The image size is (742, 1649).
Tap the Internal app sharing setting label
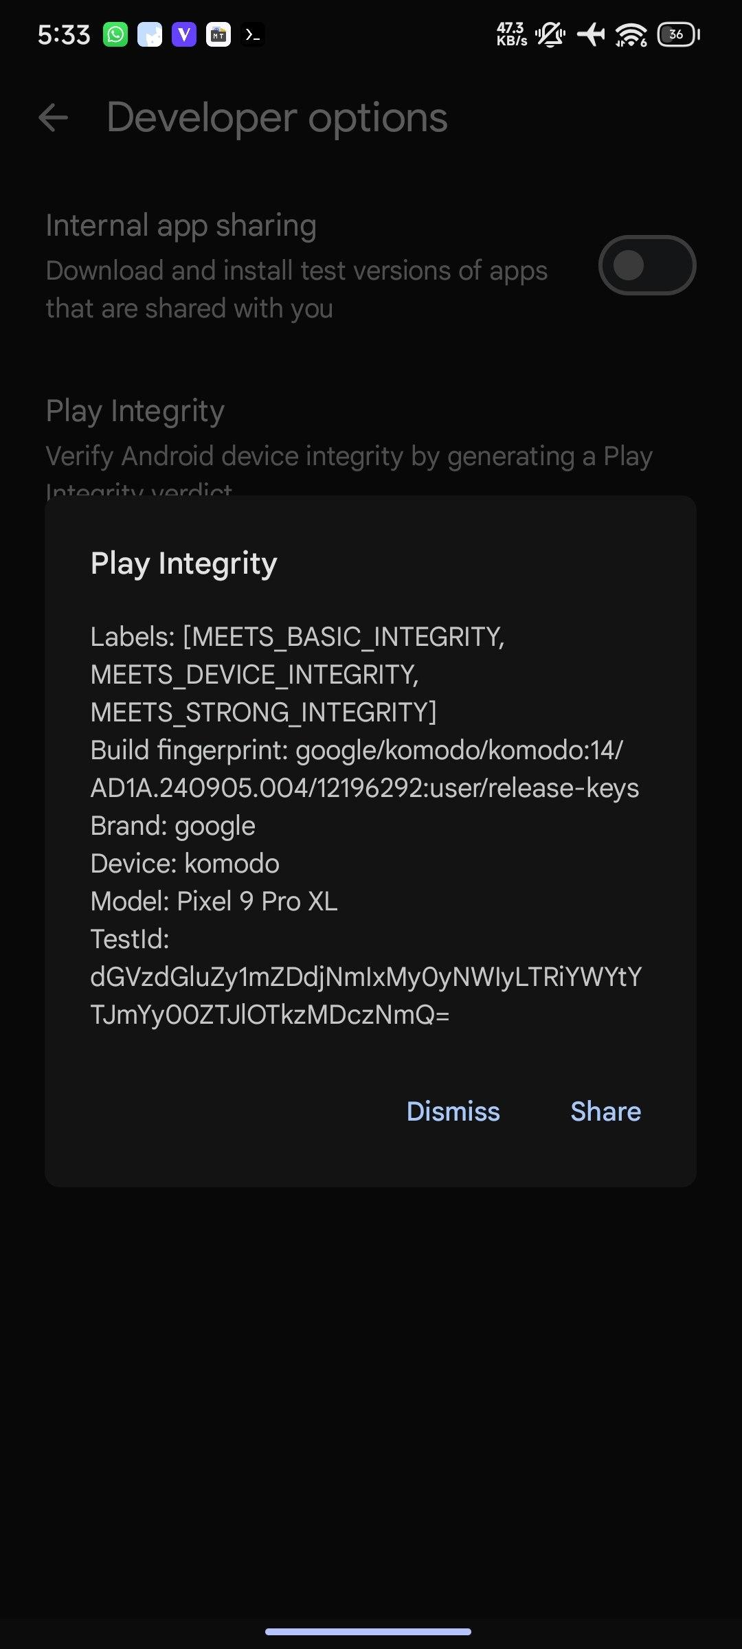[x=181, y=226]
